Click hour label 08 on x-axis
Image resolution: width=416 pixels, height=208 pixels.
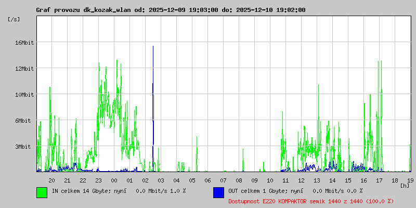tap(239, 180)
